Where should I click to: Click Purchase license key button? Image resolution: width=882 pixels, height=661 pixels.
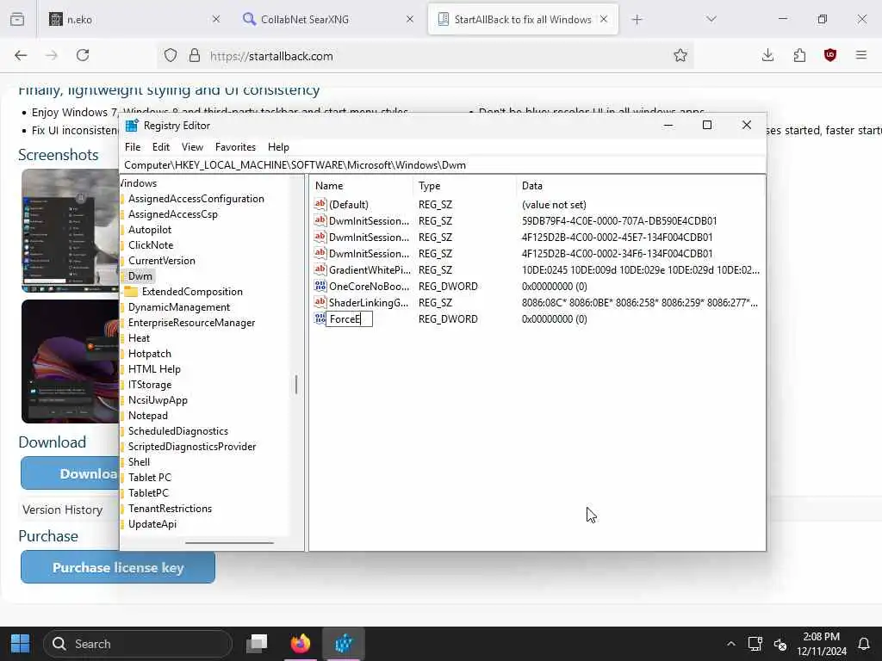(118, 567)
